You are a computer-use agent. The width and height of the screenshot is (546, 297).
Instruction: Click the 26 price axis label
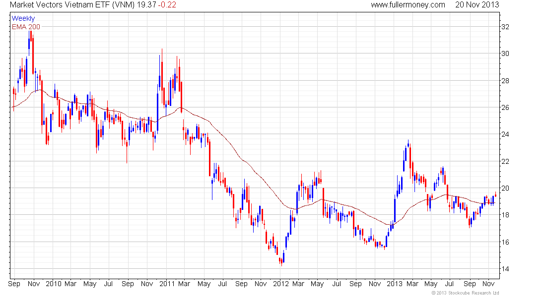[505, 107]
